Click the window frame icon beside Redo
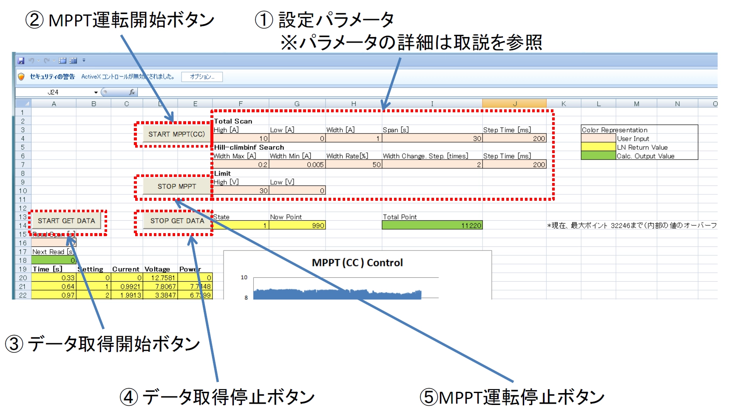This screenshot has height=419, width=729. point(62,61)
